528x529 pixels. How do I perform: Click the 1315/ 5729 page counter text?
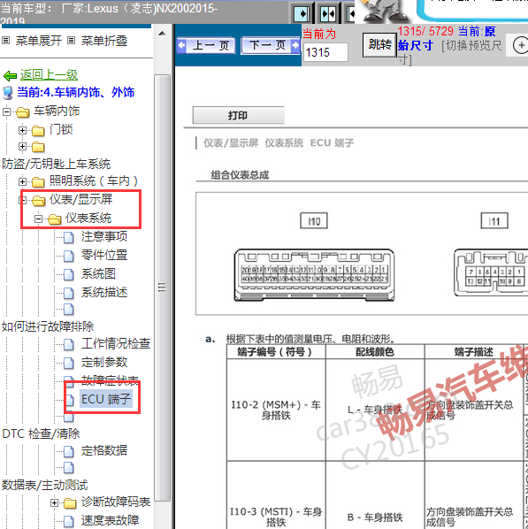(x=425, y=31)
